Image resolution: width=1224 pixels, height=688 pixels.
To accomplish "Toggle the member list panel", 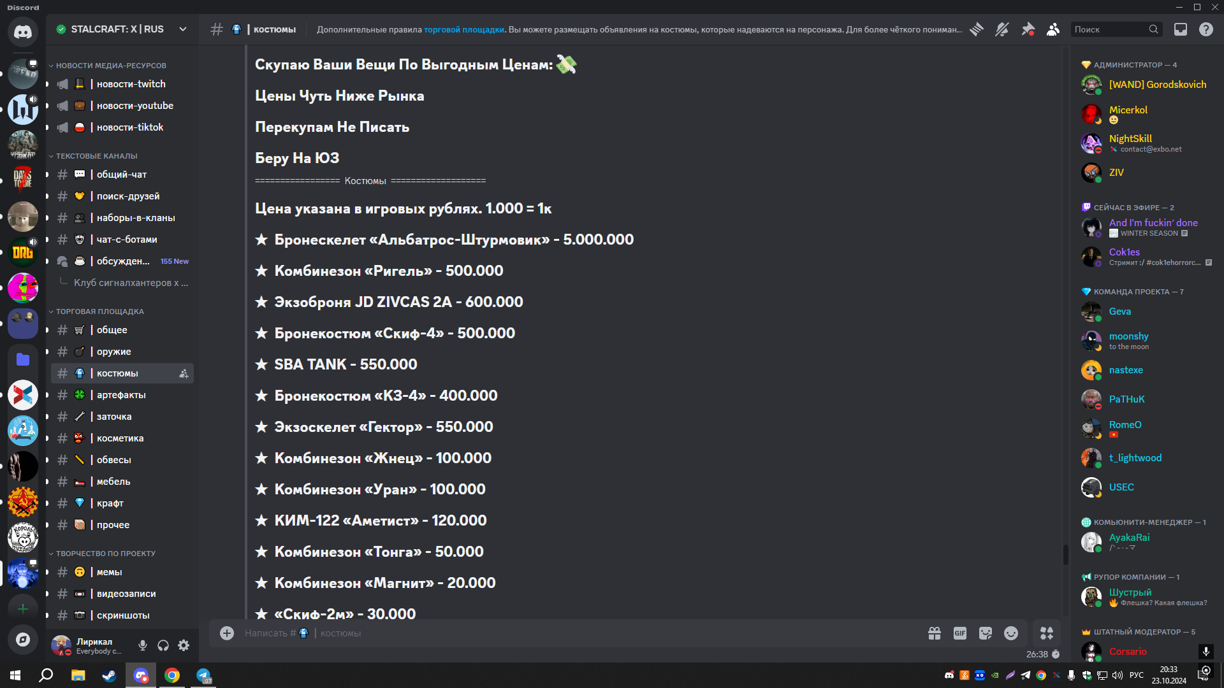I will [1053, 29].
